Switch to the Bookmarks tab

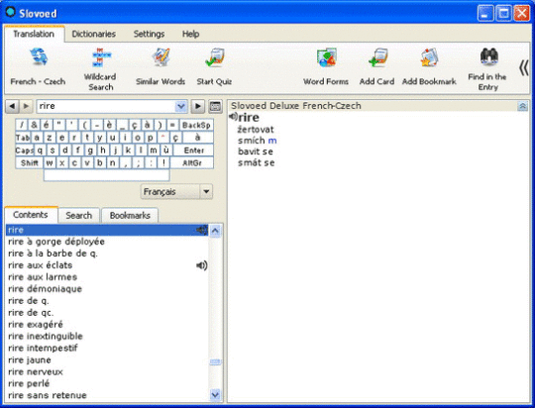[x=130, y=216]
